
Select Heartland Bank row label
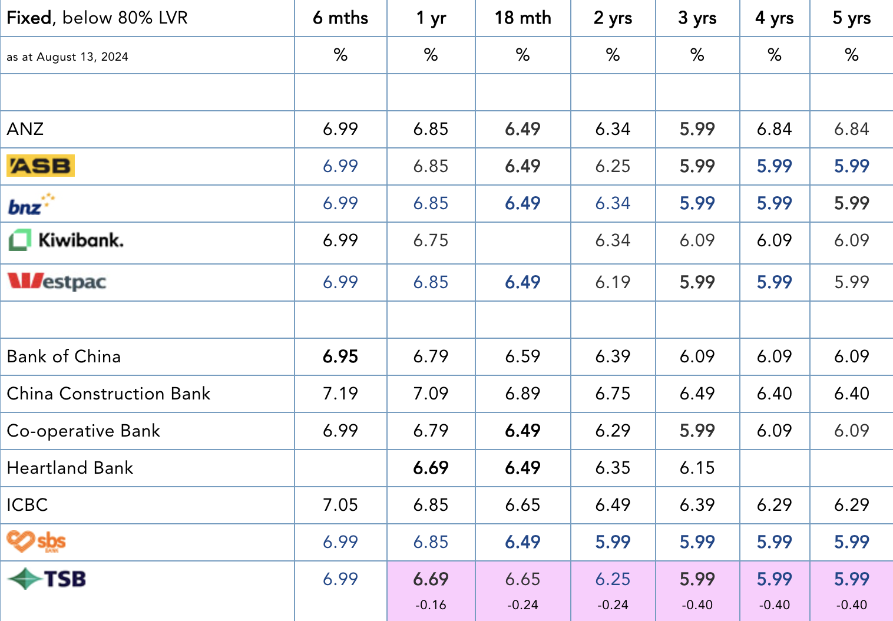click(70, 468)
